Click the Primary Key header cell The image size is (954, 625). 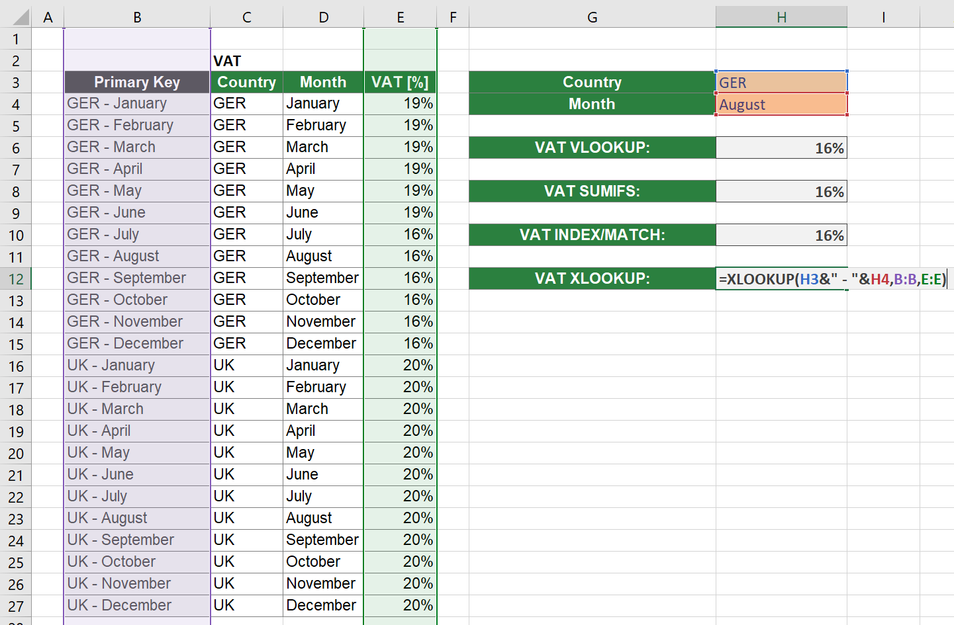[x=137, y=82]
